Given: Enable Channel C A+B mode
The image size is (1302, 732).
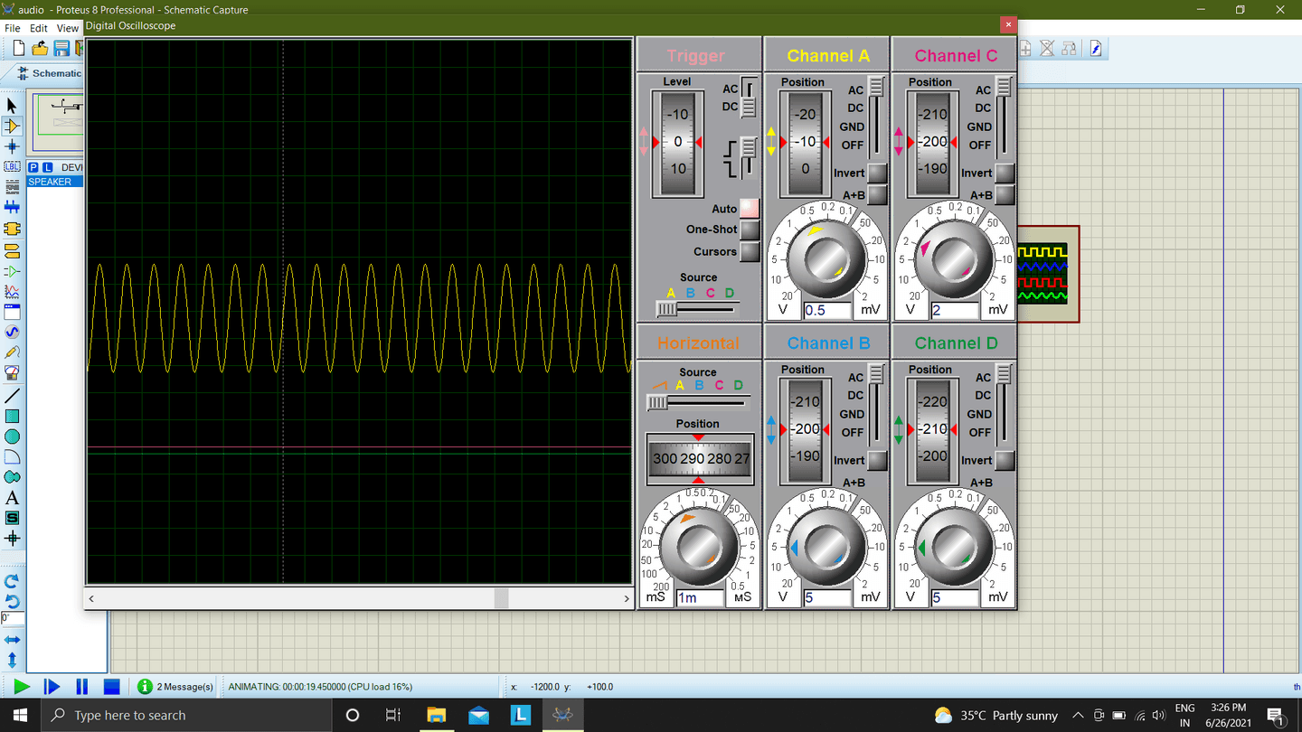Looking at the screenshot, I should (x=1004, y=195).
